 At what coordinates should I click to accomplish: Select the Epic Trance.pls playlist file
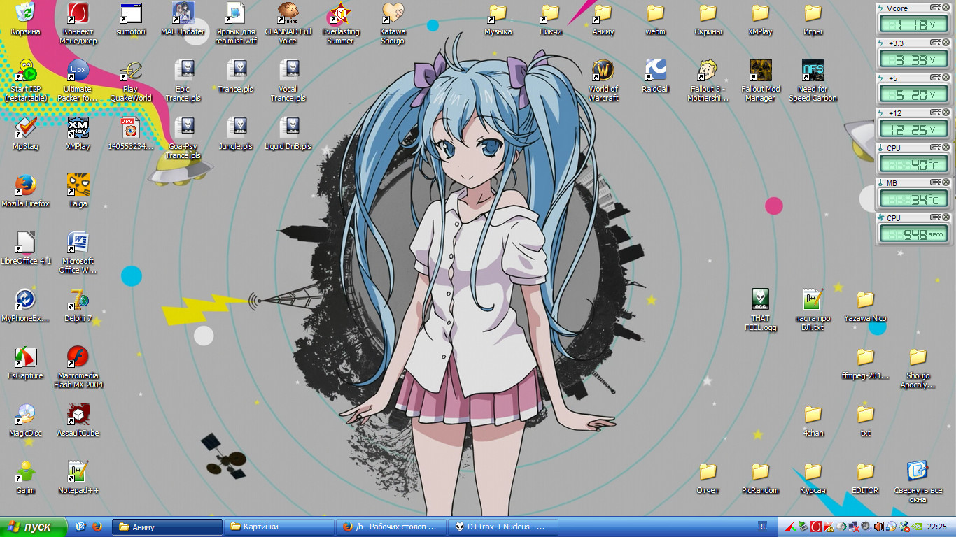click(x=183, y=80)
